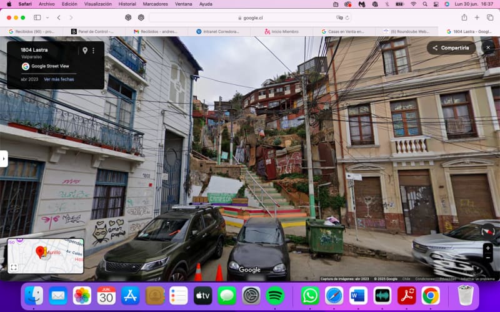The height and width of the screenshot is (312, 500).
Task: Open the Trash in the Dock
Action: pos(466,296)
